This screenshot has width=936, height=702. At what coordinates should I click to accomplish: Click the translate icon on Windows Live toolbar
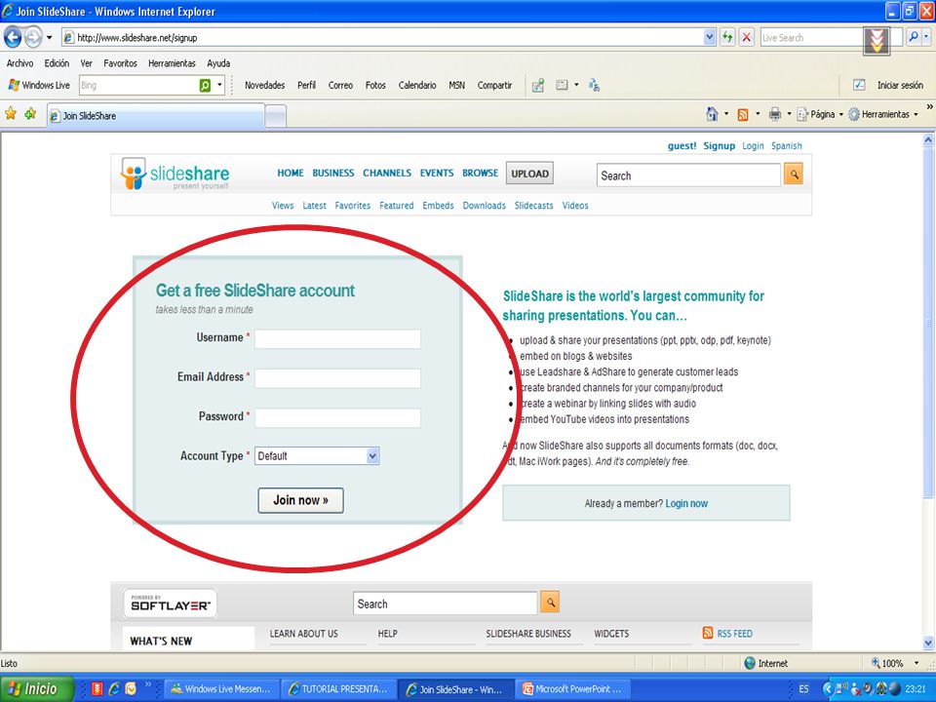tap(594, 86)
